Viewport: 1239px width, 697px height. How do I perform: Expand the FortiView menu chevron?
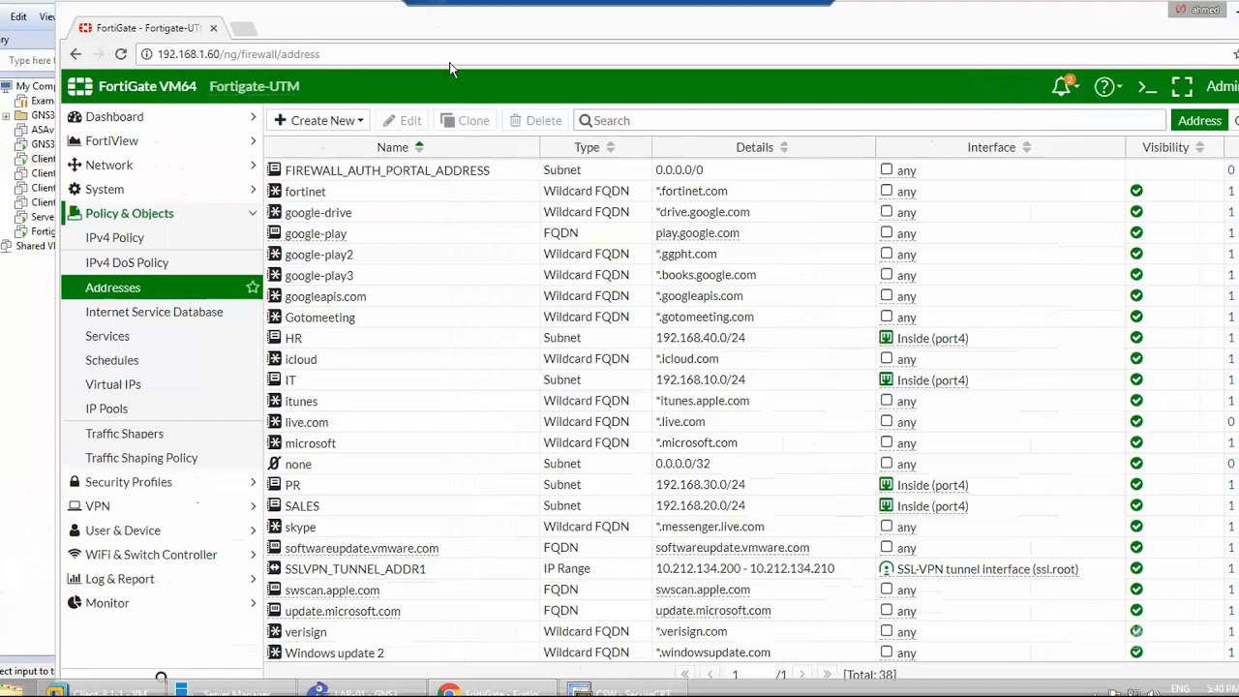[253, 140]
